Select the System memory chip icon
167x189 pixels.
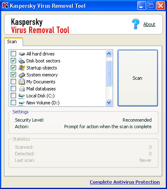(22, 75)
